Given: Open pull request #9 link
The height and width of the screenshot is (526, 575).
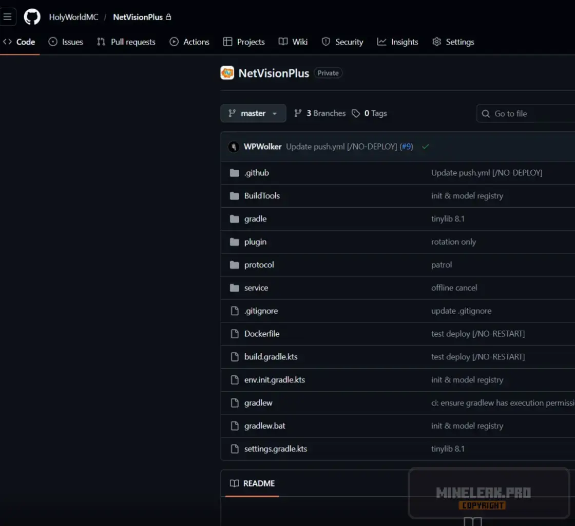Looking at the screenshot, I should 407,147.
